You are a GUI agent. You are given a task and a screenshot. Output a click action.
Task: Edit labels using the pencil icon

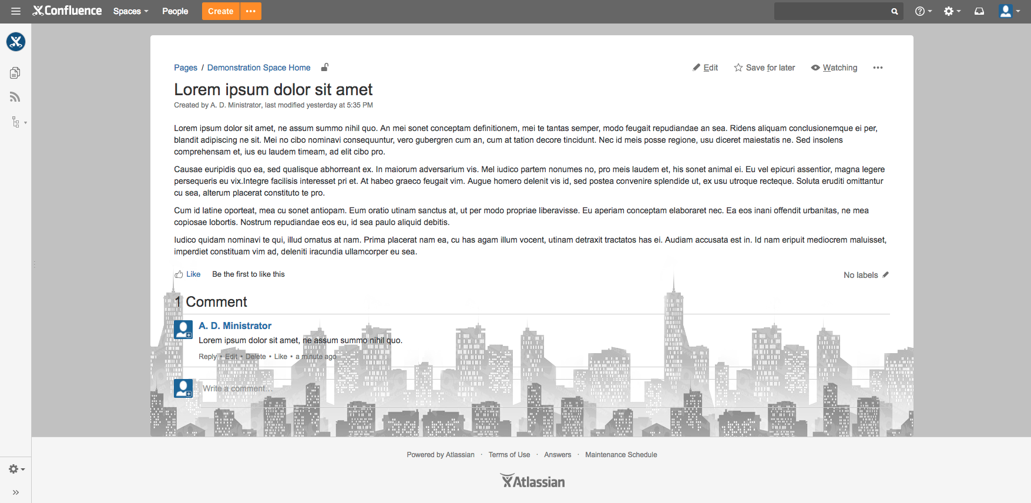(x=885, y=274)
